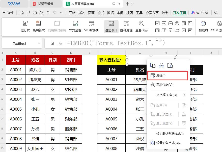The image size is (222, 152).
Task: Open the tab list dropdown beside plus
Action: pos(132,4)
